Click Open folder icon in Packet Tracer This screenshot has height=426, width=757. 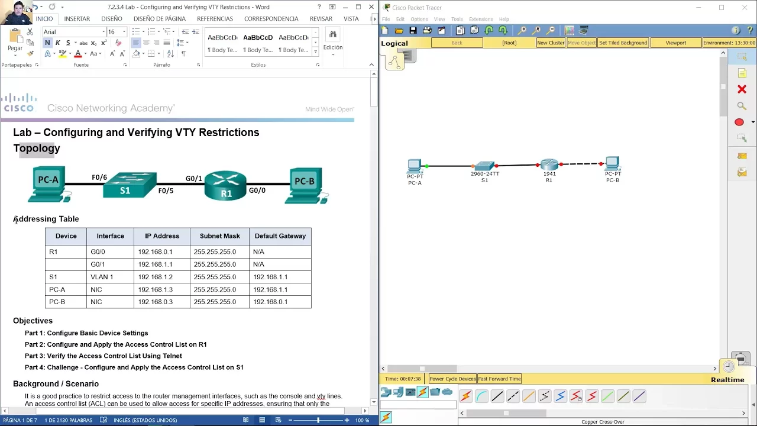(x=399, y=31)
